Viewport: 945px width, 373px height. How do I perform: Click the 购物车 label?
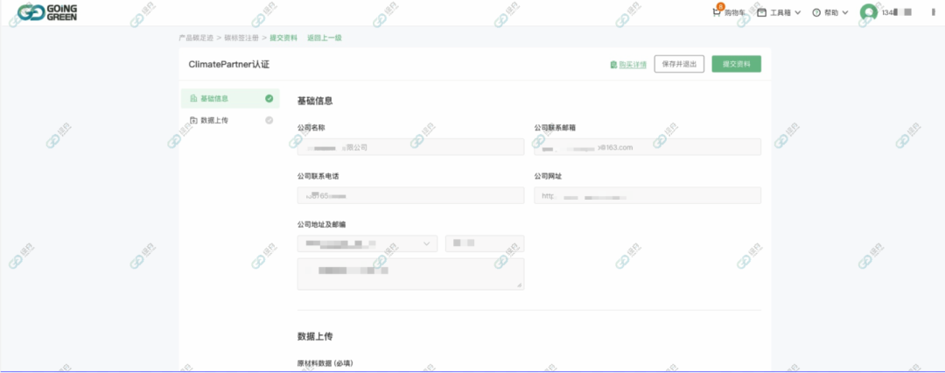coord(735,12)
